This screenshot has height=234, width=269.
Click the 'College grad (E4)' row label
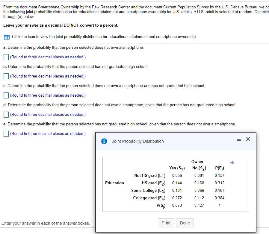pyautogui.click(x=149, y=198)
